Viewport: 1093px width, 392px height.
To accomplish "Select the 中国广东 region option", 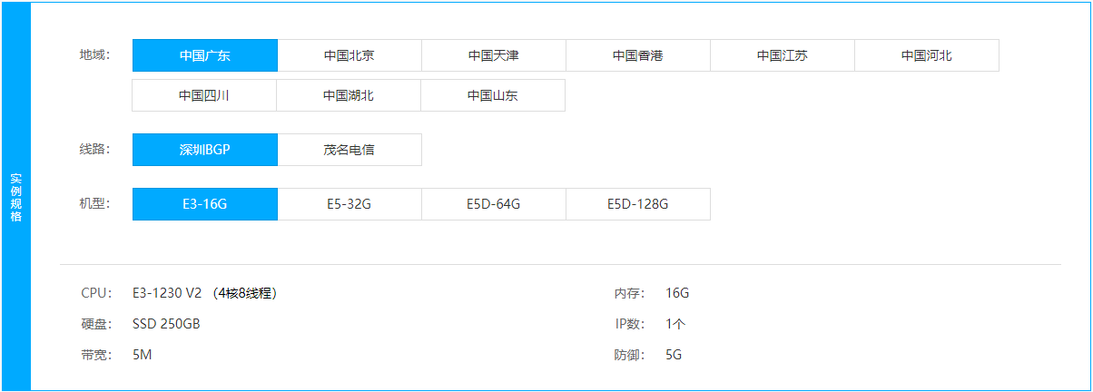I will click(205, 55).
